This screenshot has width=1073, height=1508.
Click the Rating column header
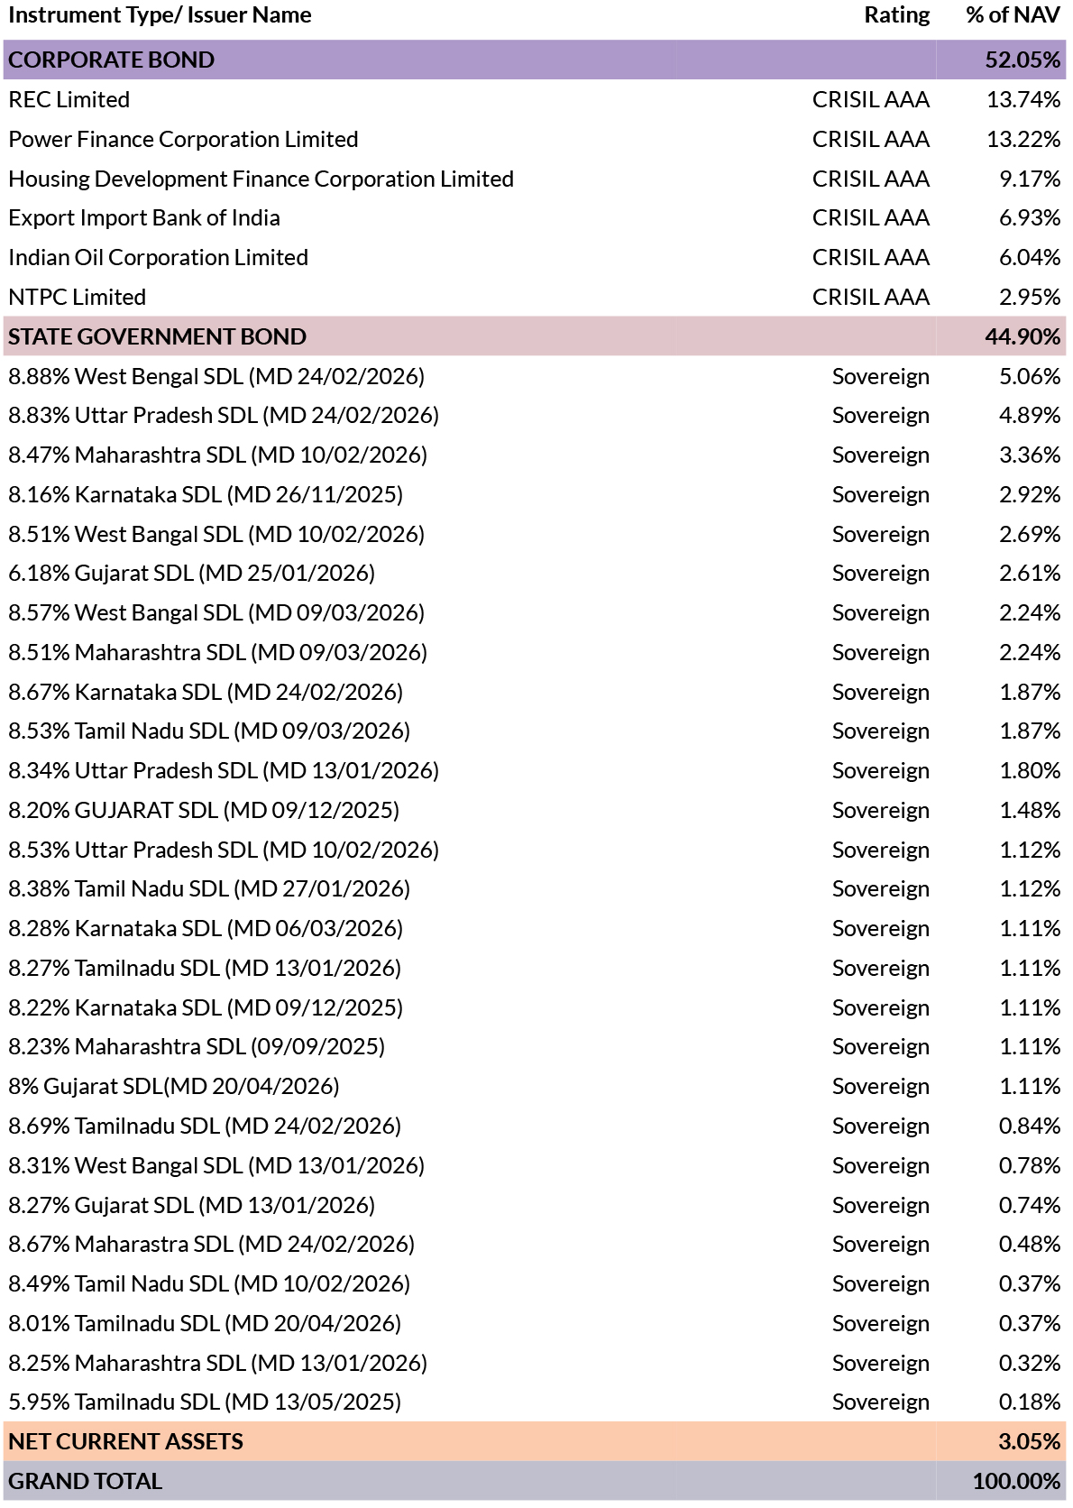[x=896, y=15]
